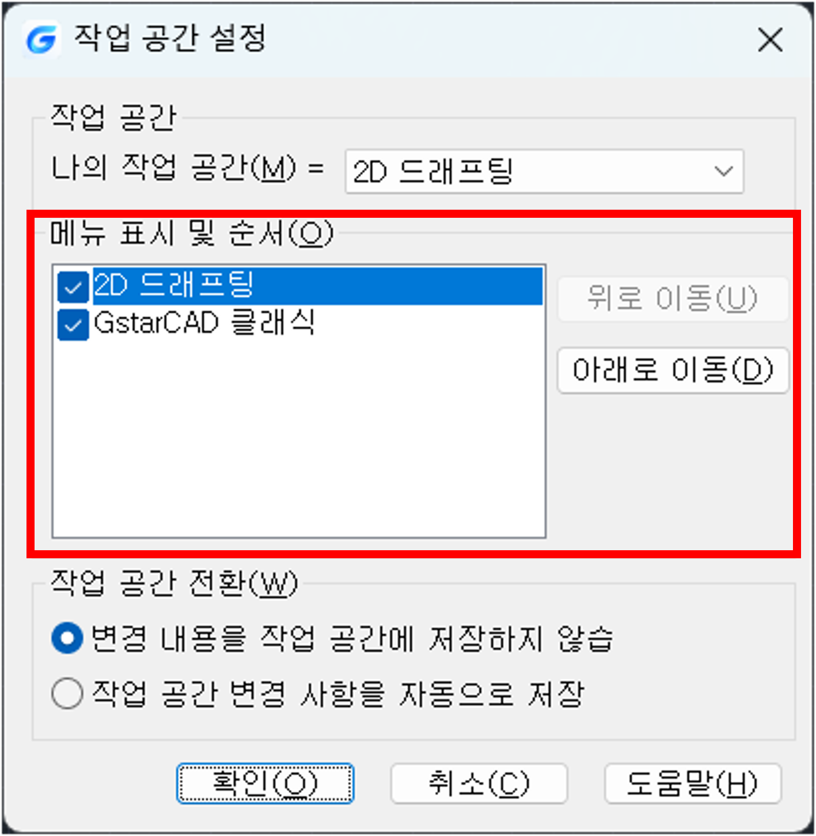Confirm with the 확인(O) button
Image resolution: width=816 pixels, height=836 pixels.
(x=265, y=784)
